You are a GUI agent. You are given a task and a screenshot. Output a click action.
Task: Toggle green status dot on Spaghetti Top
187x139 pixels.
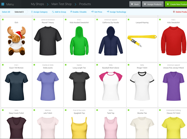pos(66,110)
